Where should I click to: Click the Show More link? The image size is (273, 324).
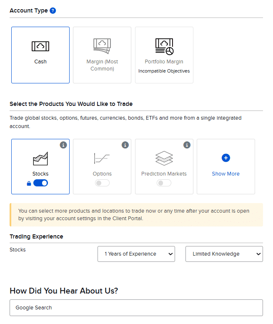pyautogui.click(x=226, y=174)
